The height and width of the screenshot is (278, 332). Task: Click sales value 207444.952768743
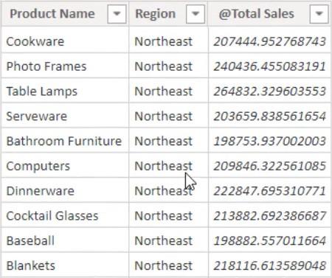[x=270, y=41]
